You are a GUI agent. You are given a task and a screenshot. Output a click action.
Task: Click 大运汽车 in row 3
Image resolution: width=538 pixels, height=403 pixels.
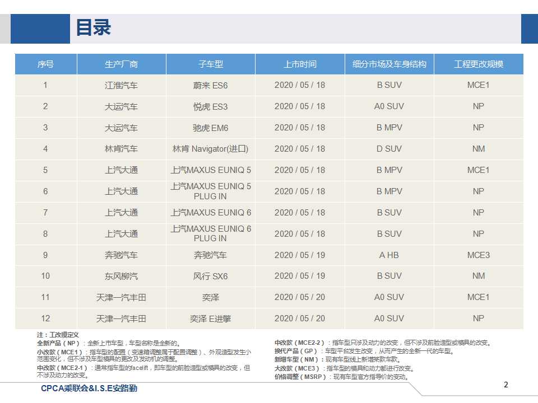click(x=121, y=128)
